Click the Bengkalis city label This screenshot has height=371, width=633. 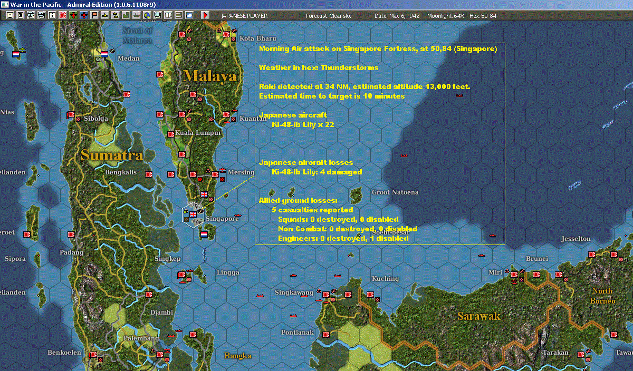[121, 172]
